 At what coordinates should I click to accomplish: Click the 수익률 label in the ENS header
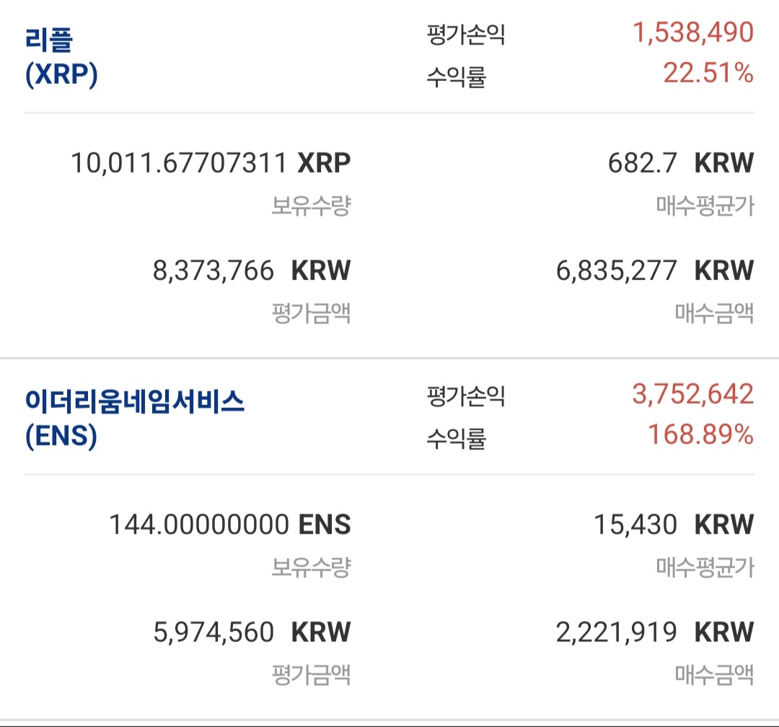(456, 437)
